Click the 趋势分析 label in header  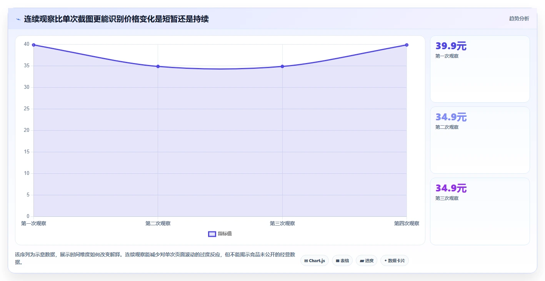click(x=519, y=18)
